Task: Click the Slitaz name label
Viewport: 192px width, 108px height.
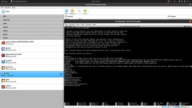Action: click(7, 79)
